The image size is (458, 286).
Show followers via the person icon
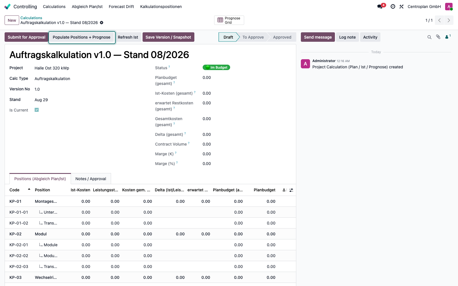pos(448,37)
